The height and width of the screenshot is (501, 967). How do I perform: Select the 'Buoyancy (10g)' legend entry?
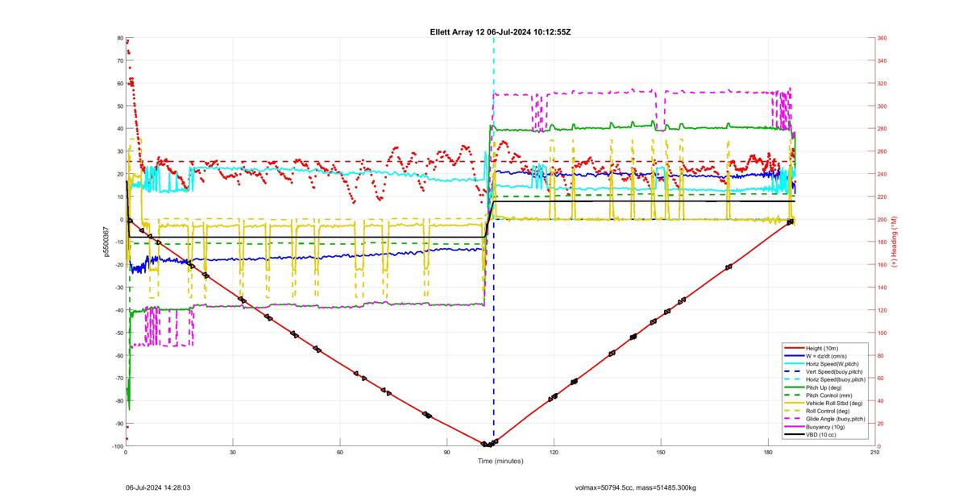pyautogui.click(x=825, y=427)
